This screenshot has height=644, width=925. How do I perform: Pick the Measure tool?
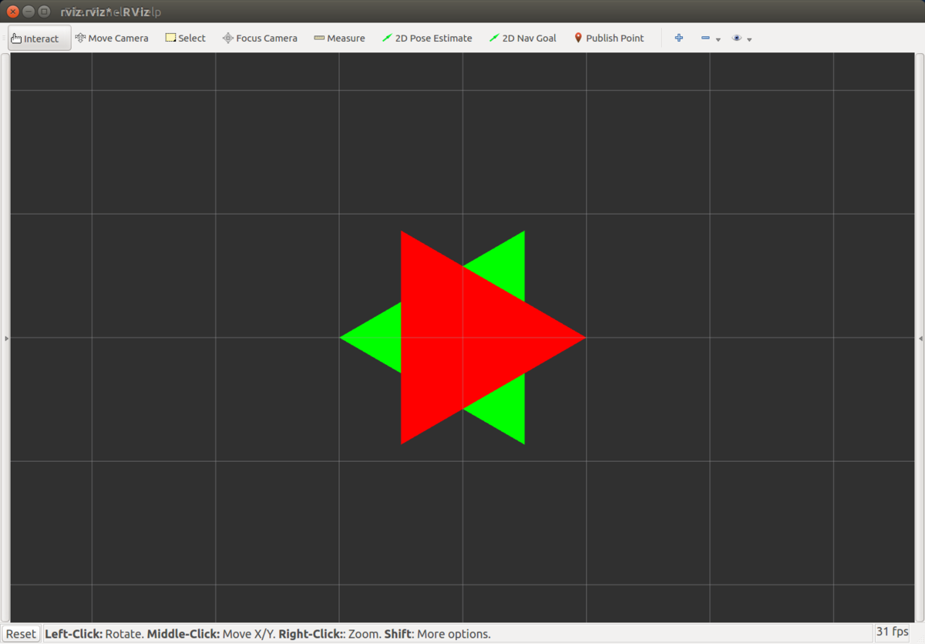[x=340, y=38]
